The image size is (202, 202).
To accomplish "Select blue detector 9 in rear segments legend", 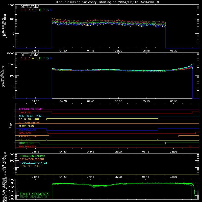I will (x=51, y=58).
